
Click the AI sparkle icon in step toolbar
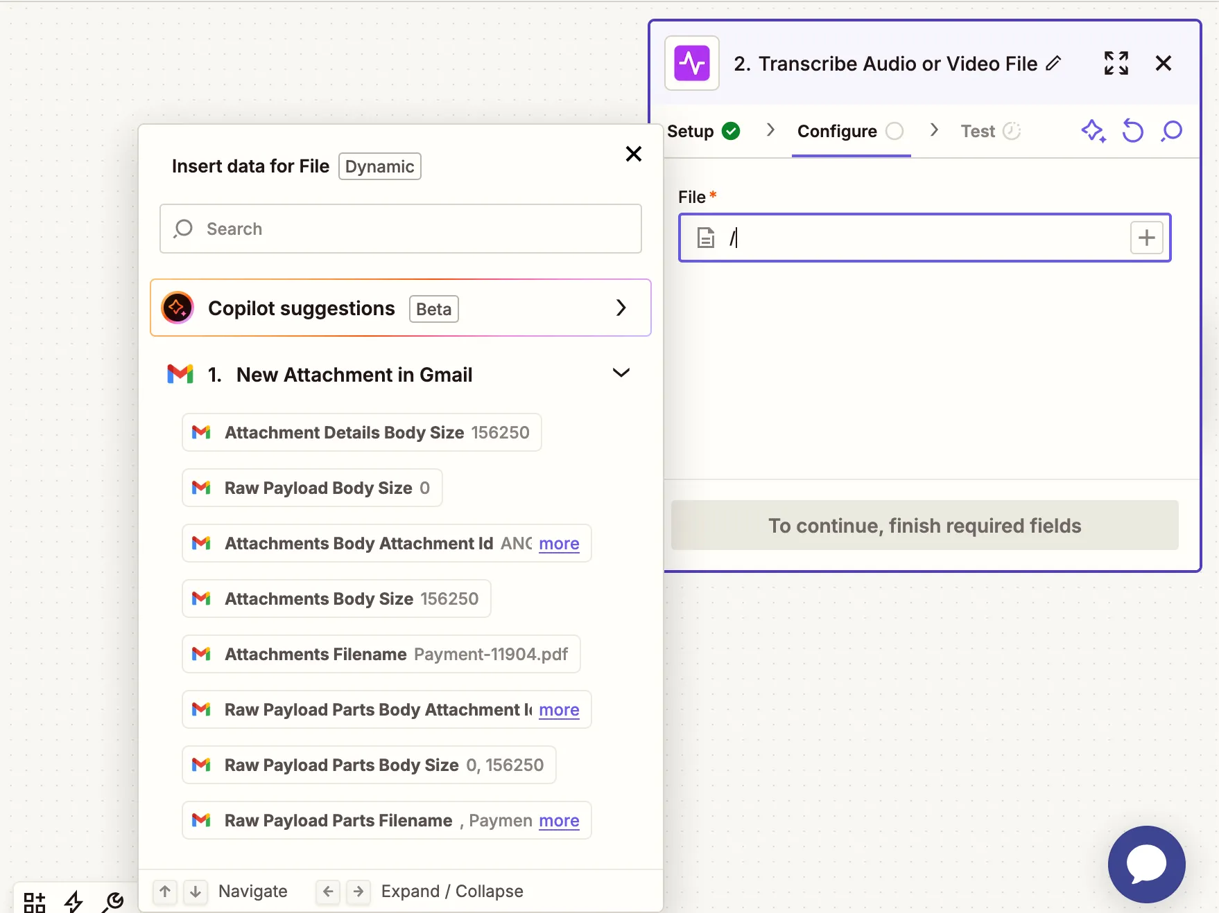point(1093,131)
